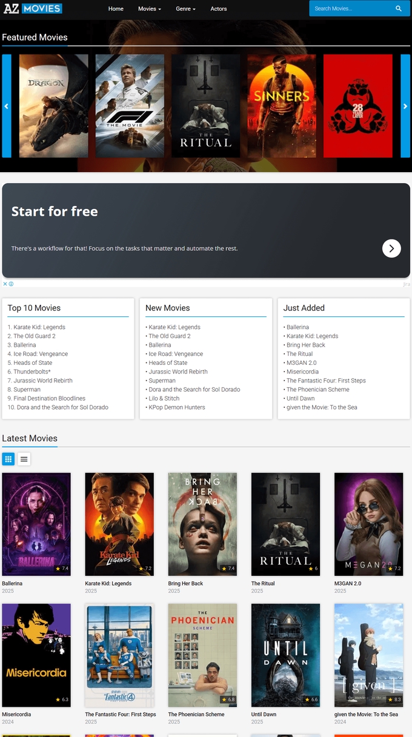This screenshot has width=412, height=737.
Task: Open Just Added given the Movie entry
Action: 321,407
